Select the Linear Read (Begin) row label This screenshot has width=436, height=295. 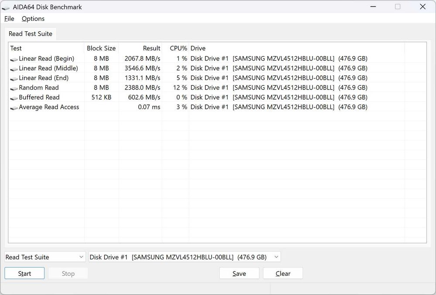coord(47,59)
